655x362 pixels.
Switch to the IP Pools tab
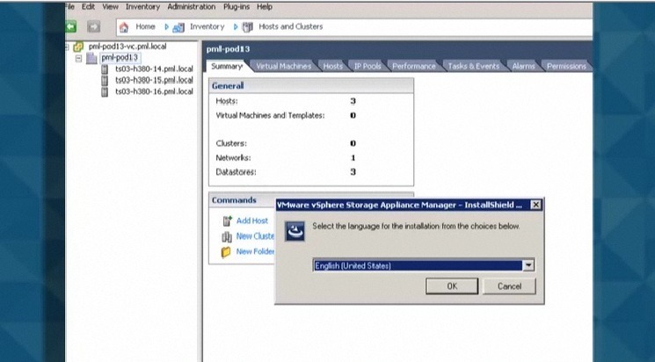tap(368, 66)
